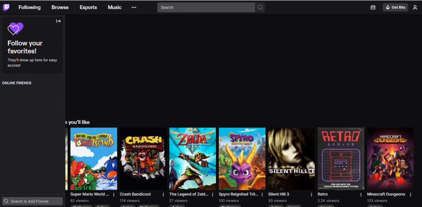Open options dots for Crash Bandicoot
Viewport: 422px width, 207px height.
tap(163, 195)
